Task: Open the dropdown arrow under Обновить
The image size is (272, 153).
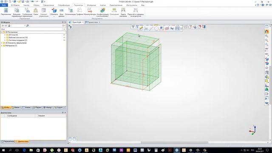Action: point(54,17)
